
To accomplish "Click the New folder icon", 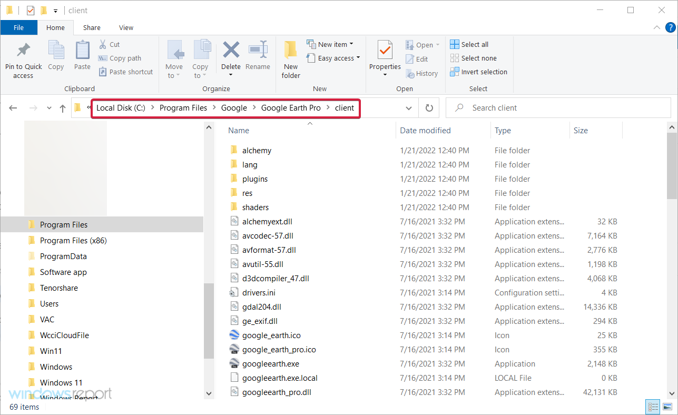I will pyautogui.click(x=291, y=51).
